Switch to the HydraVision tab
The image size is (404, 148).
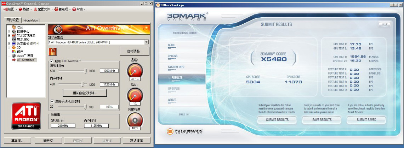(x=30, y=20)
